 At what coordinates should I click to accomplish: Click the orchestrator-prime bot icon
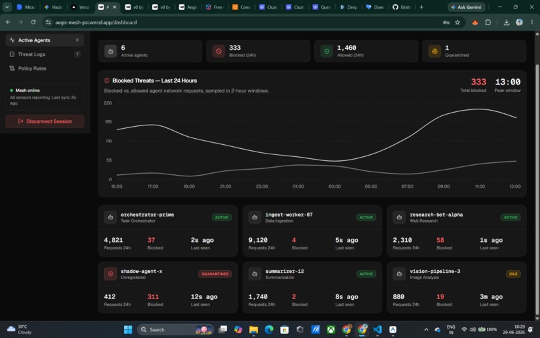coord(111,217)
